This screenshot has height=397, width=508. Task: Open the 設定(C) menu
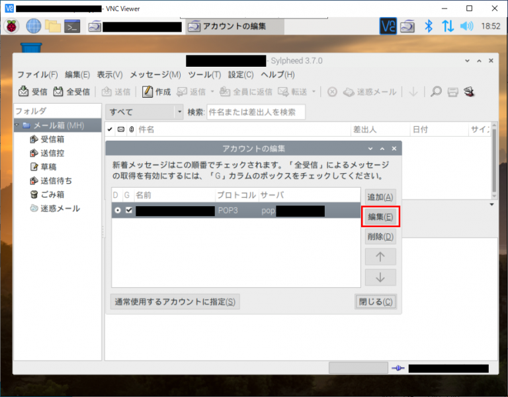[x=241, y=75]
